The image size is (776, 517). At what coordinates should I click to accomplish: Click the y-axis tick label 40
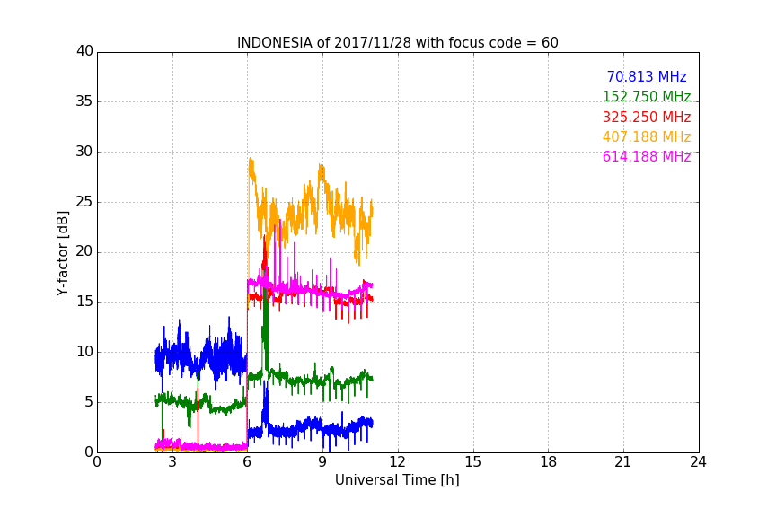(x=84, y=51)
